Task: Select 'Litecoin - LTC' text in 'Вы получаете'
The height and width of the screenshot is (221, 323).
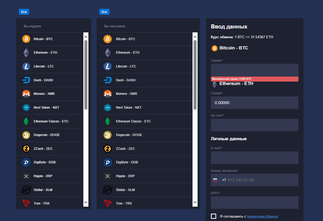Action: coord(126,66)
